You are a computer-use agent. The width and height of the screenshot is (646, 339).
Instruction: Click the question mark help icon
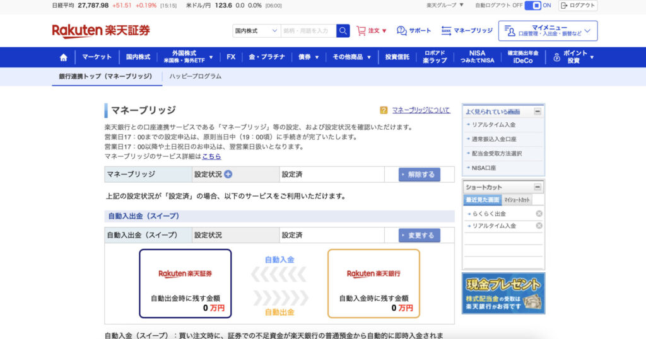pyautogui.click(x=384, y=110)
